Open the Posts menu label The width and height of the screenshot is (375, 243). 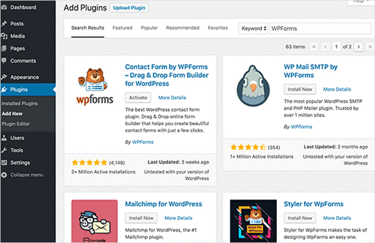point(17,24)
